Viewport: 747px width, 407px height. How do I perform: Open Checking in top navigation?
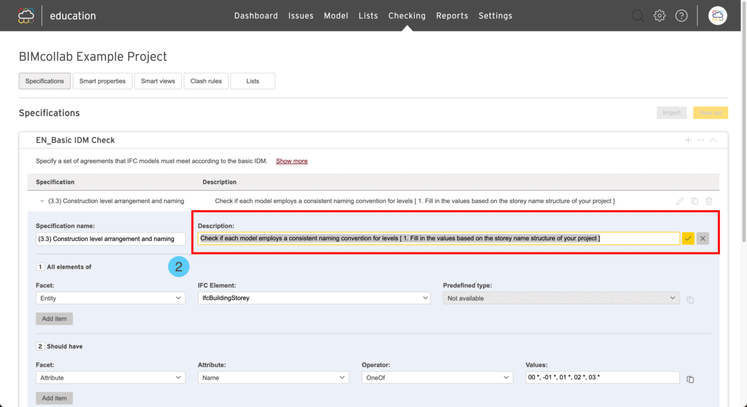[x=407, y=16]
